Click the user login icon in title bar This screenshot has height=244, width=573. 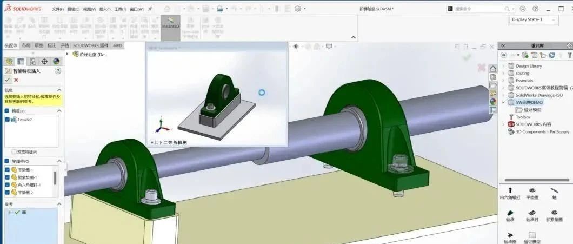pos(523,9)
